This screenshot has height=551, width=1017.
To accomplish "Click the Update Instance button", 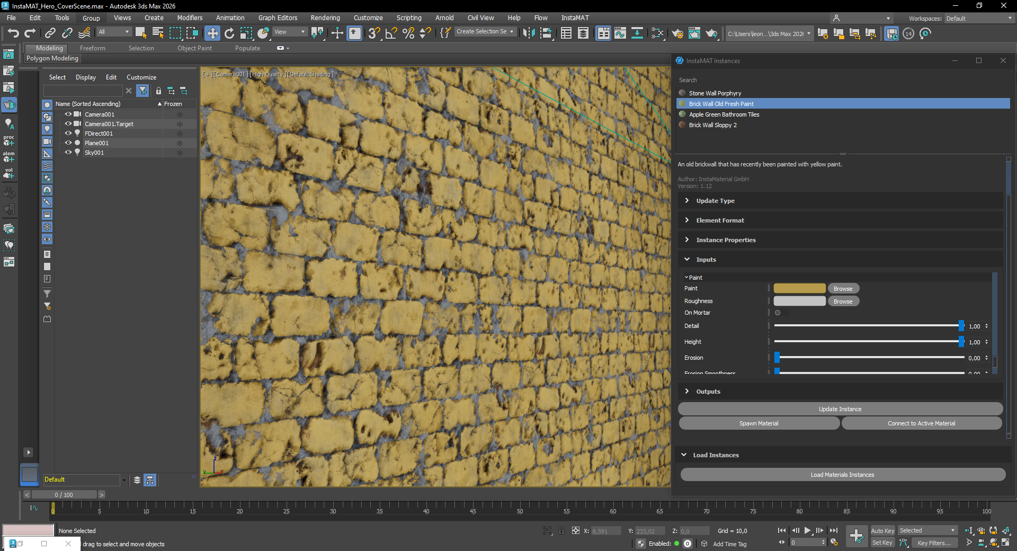I will point(840,409).
